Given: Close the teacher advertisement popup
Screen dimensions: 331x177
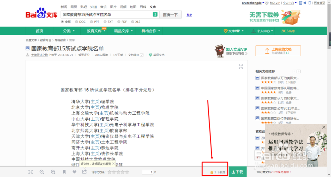Looking at the screenshot, I should pos(324,127).
